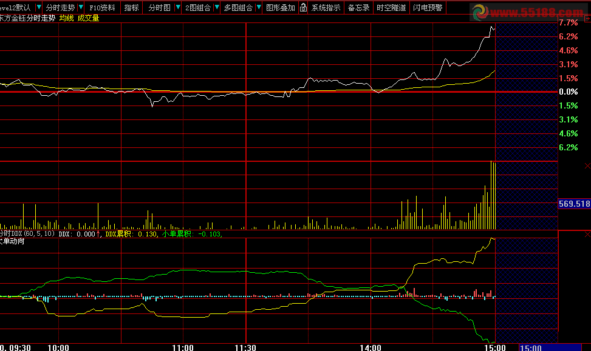Click the 大单动向 label
591x351 pixels.
click(12, 241)
